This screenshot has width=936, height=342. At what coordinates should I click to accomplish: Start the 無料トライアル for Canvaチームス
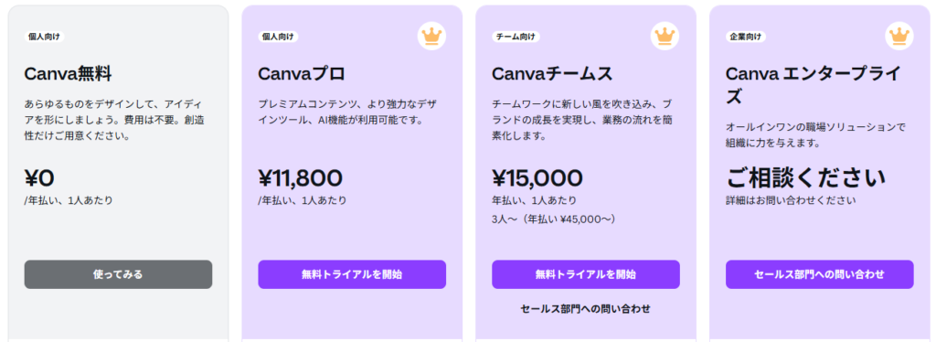pyautogui.click(x=586, y=274)
